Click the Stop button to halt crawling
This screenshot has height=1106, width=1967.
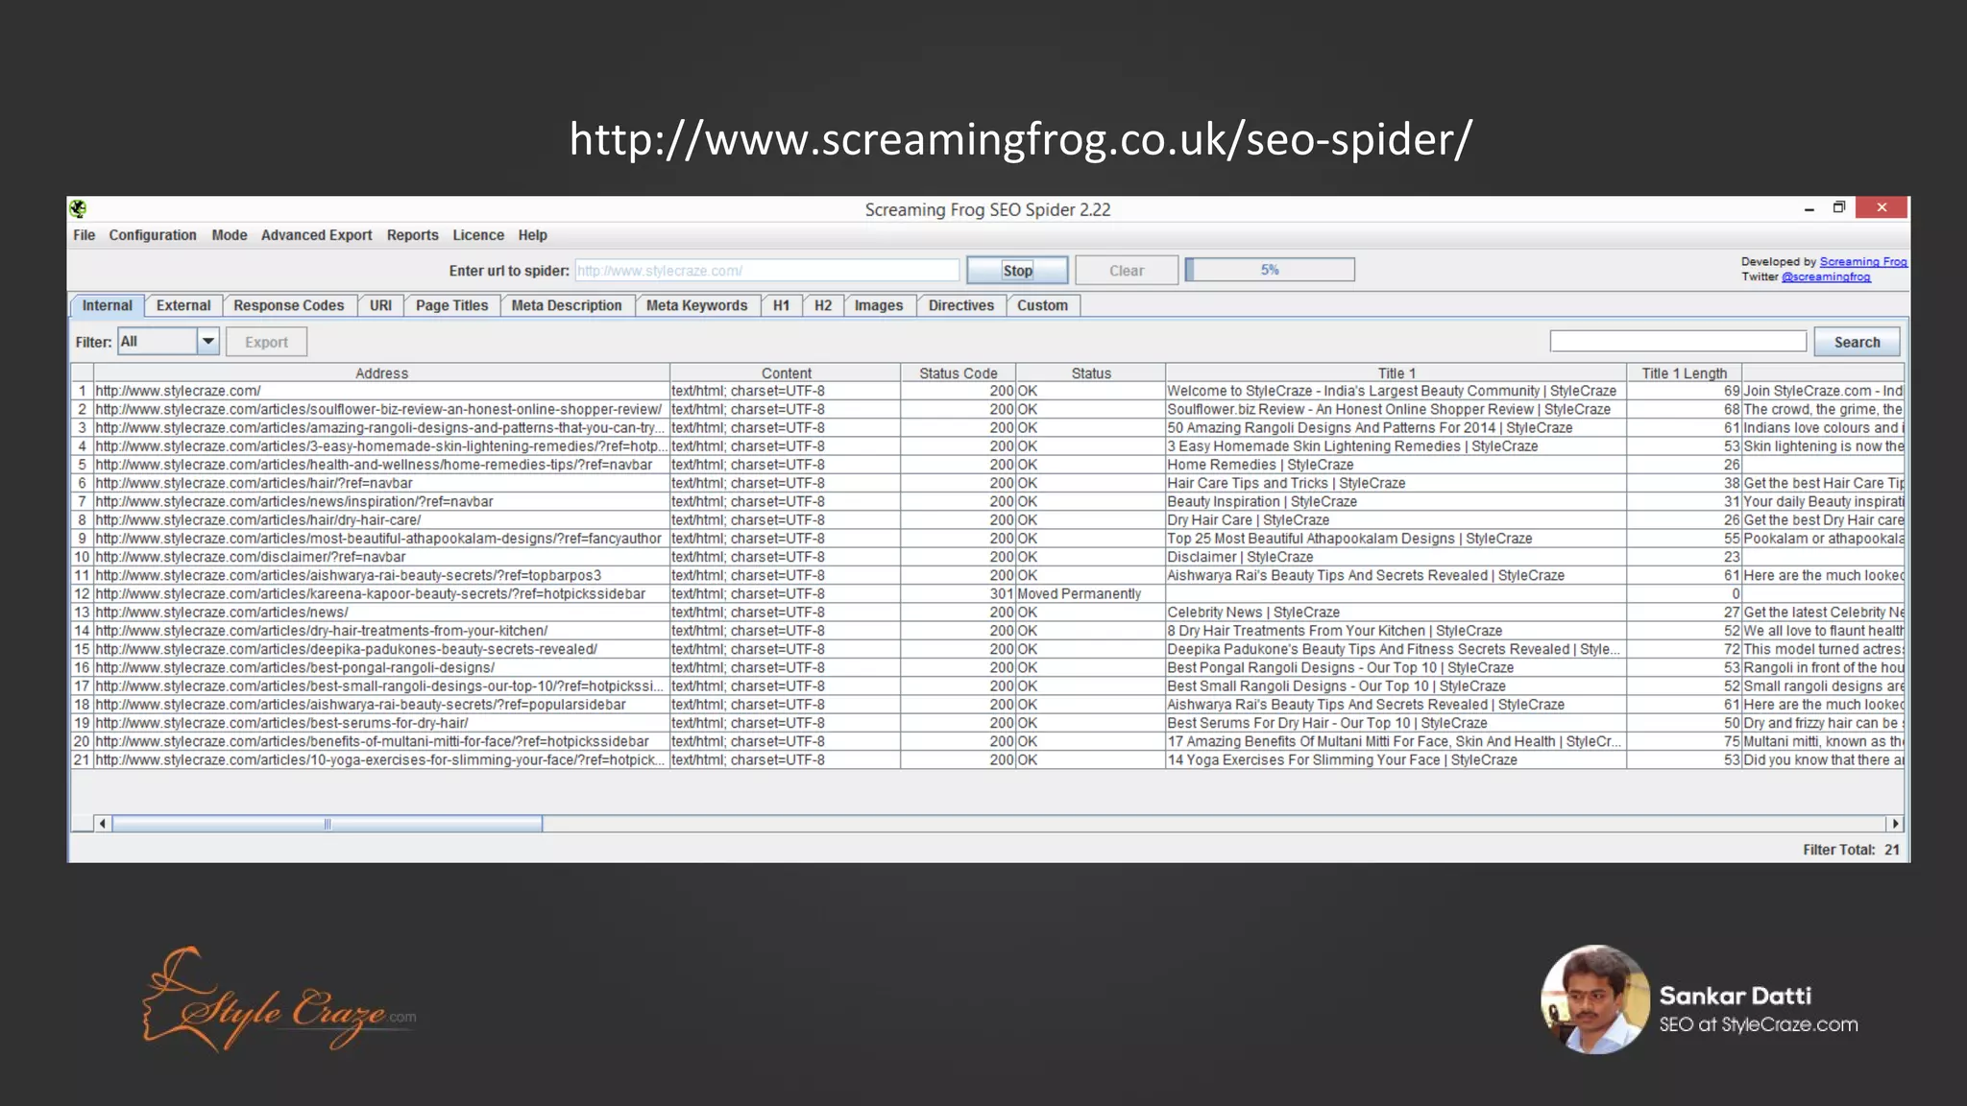click(x=1018, y=271)
